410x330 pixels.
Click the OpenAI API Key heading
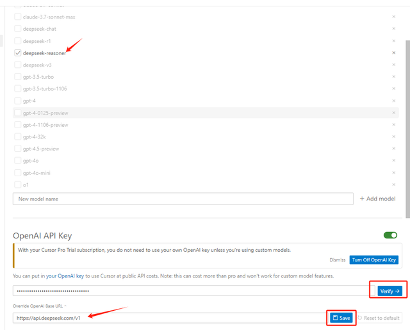click(42, 236)
